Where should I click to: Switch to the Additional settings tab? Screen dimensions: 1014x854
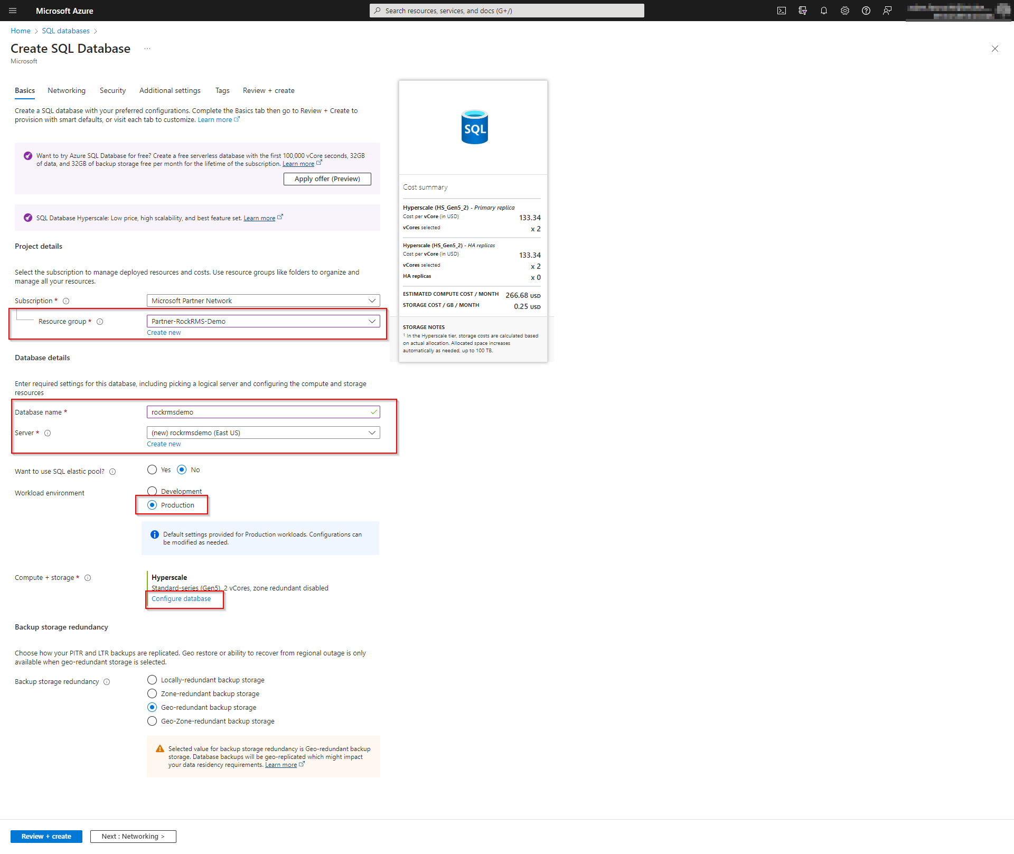[170, 90]
